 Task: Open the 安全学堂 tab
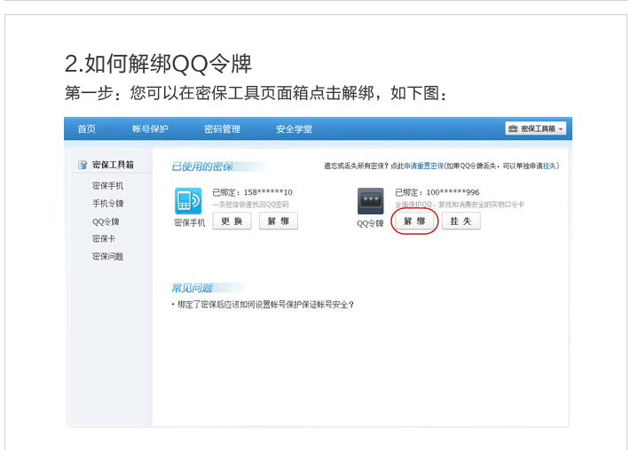(x=294, y=128)
